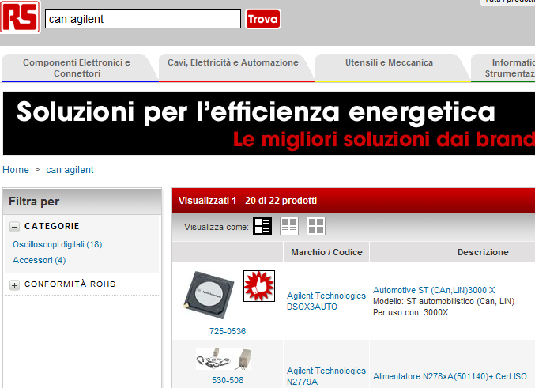Click the Marchio / Codice column header
The width and height of the screenshot is (535, 388).
(326, 252)
